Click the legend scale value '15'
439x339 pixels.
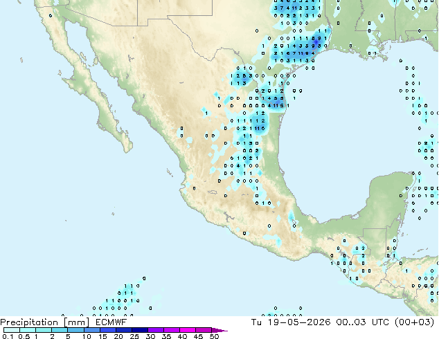click(x=102, y=336)
